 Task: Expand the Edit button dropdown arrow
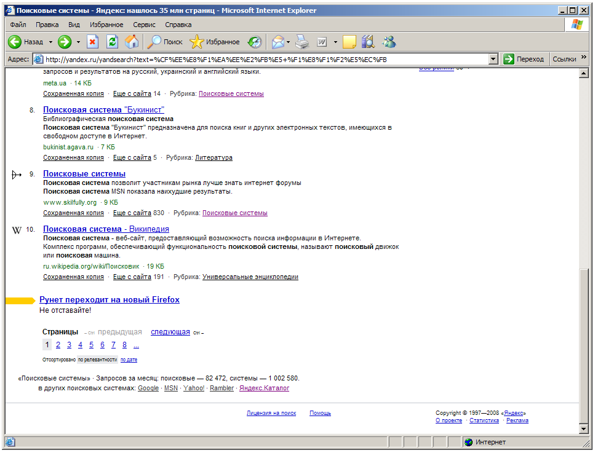coord(335,42)
